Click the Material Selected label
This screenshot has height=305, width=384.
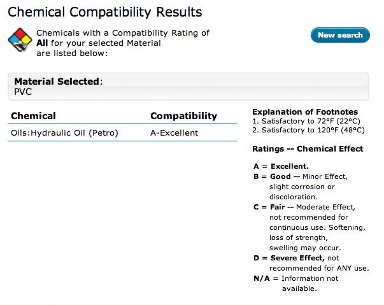[x=57, y=82]
